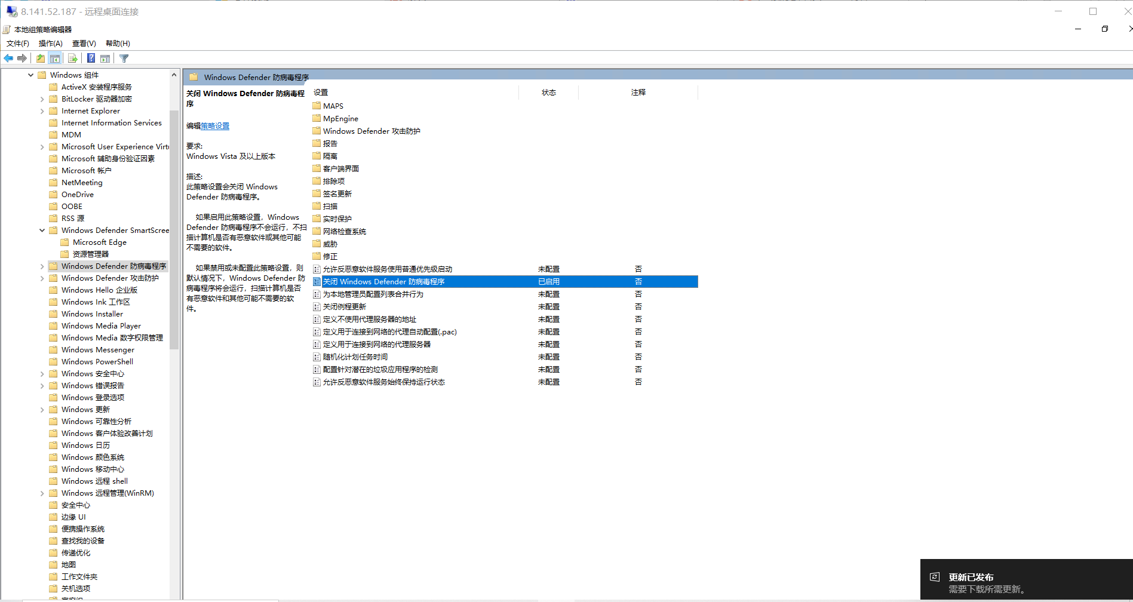The width and height of the screenshot is (1133, 602).
Task: Open the 操作(A) menu
Action: click(51, 44)
